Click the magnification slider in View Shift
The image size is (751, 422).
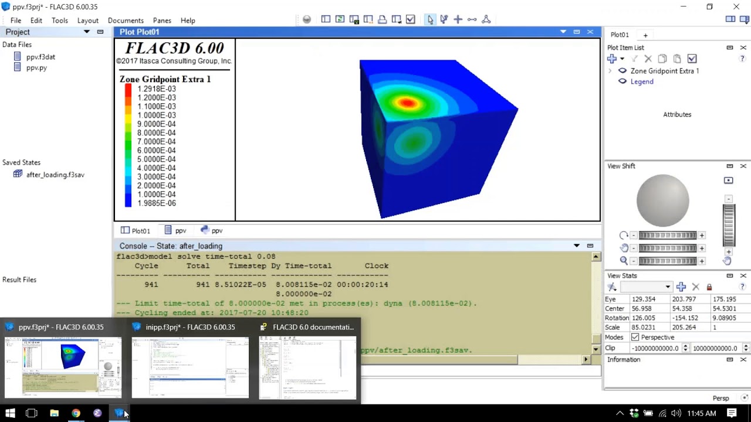coord(668,261)
